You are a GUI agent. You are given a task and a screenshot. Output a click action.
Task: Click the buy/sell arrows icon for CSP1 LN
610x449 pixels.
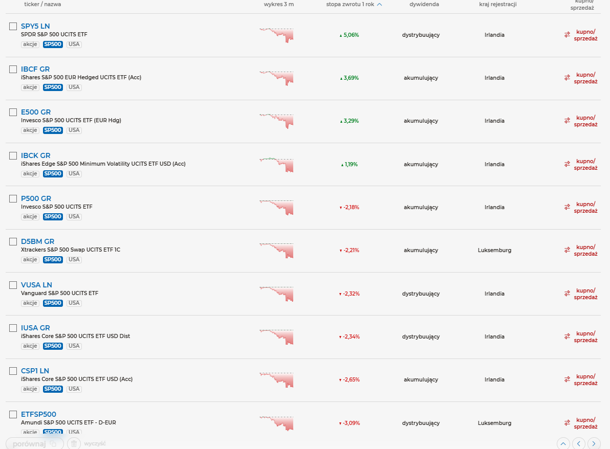[x=567, y=379]
